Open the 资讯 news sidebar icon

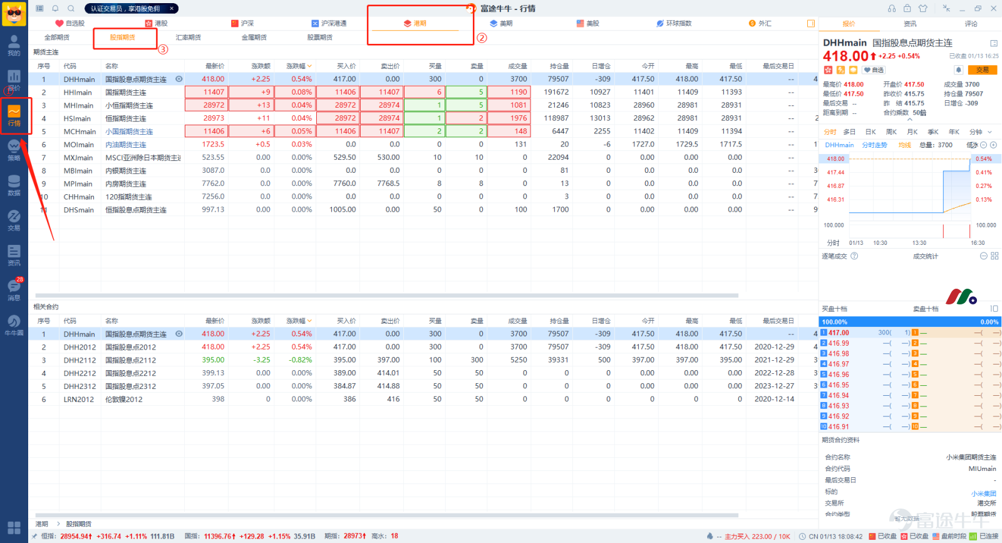tap(14, 256)
